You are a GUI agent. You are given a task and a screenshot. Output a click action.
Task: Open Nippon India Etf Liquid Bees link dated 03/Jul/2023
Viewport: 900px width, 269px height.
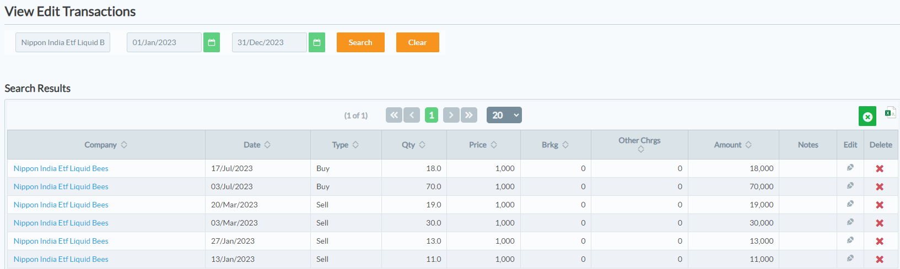[61, 186]
